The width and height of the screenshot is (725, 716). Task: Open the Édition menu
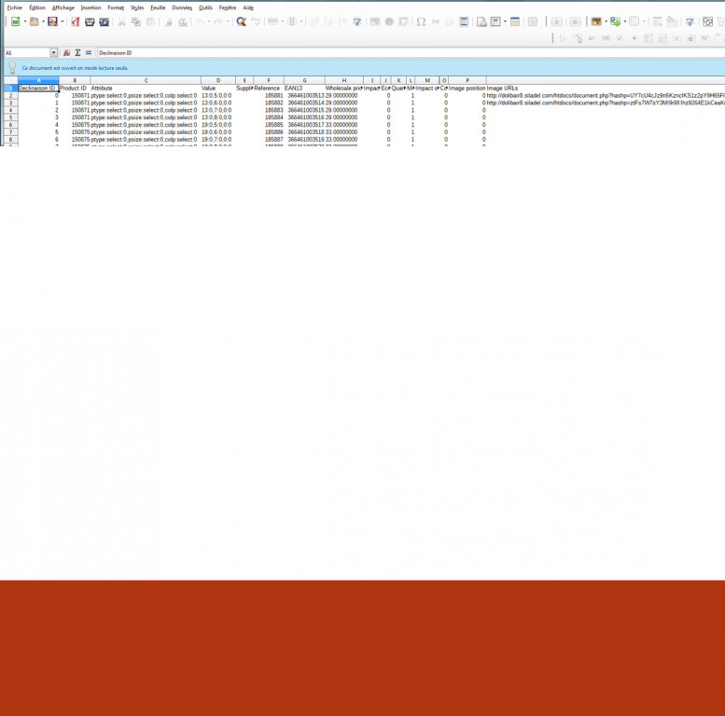37,7
